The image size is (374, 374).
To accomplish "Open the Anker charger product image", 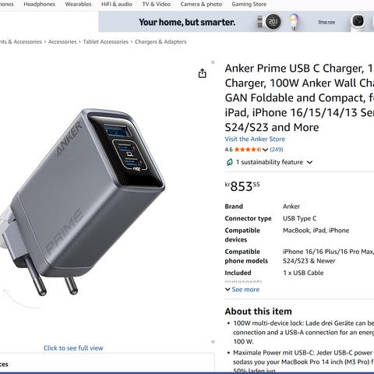I will (83, 203).
